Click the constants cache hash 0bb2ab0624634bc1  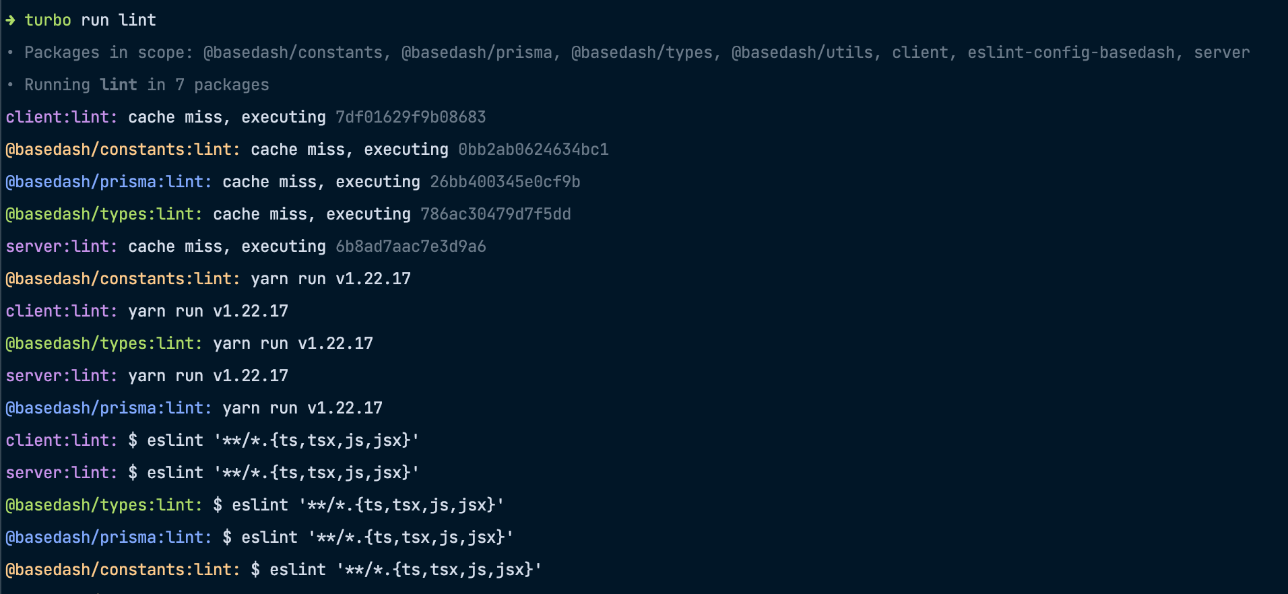coord(533,150)
